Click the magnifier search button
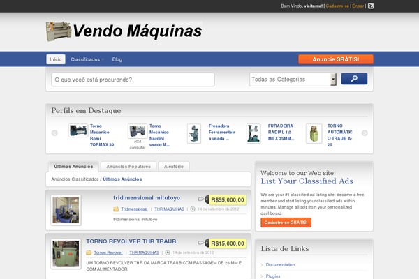The width and height of the screenshot is (419, 279). [x=354, y=79]
